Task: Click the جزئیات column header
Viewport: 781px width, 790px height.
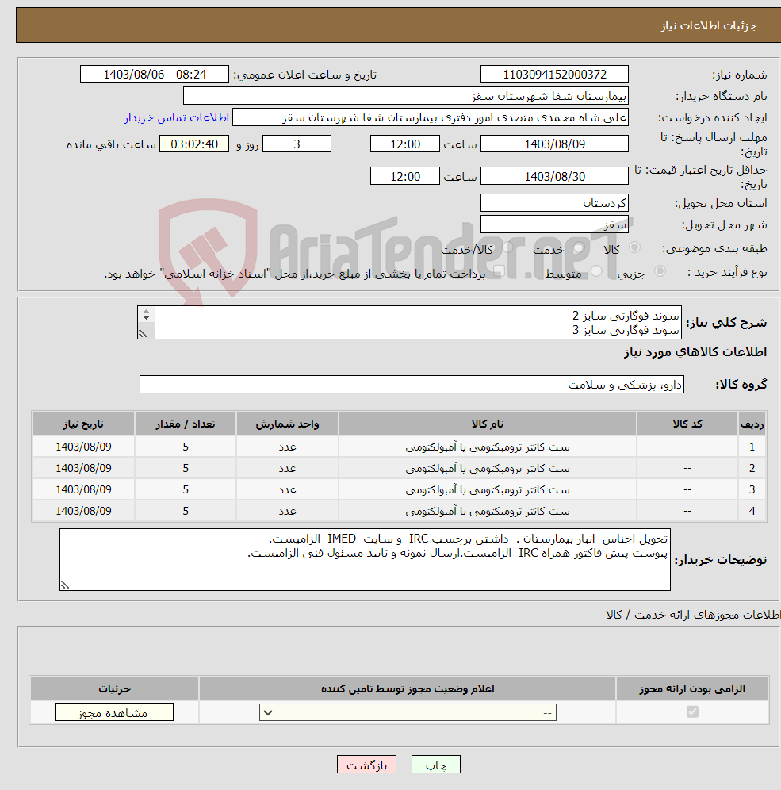Action: [x=114, y=688]
